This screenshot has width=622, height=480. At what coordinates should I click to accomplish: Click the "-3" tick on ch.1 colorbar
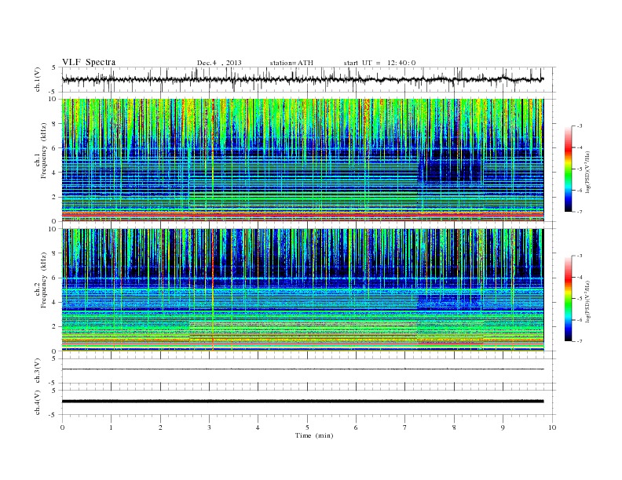(x=579, y=126)
